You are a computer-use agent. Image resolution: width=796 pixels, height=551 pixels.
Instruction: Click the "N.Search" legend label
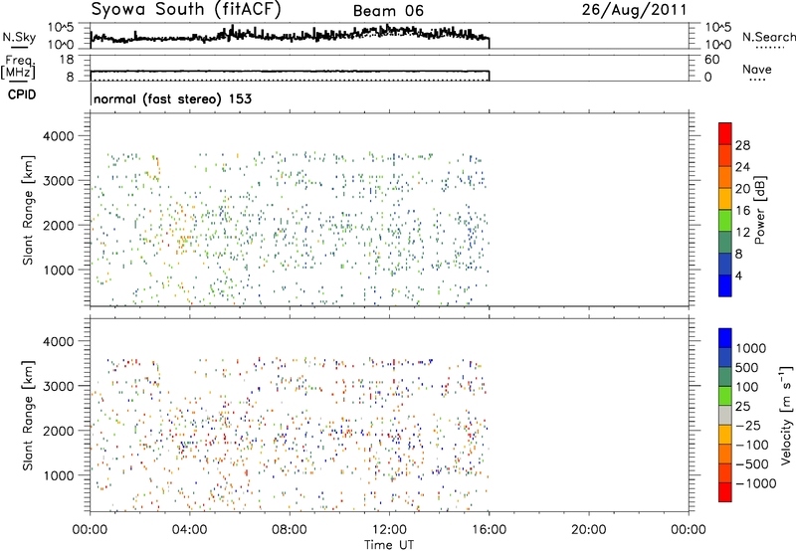coord(768,37)
